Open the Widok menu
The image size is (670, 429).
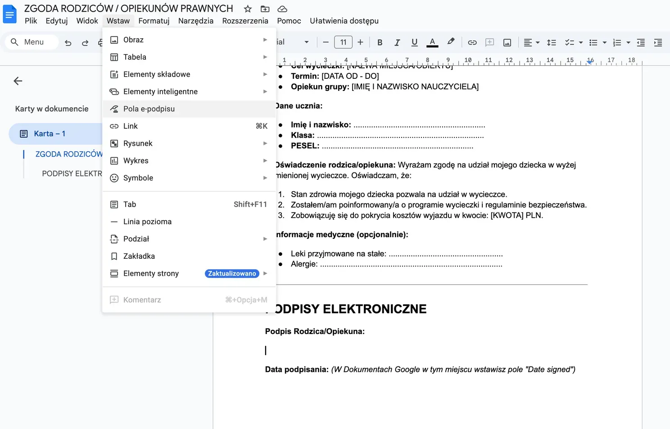87,21
